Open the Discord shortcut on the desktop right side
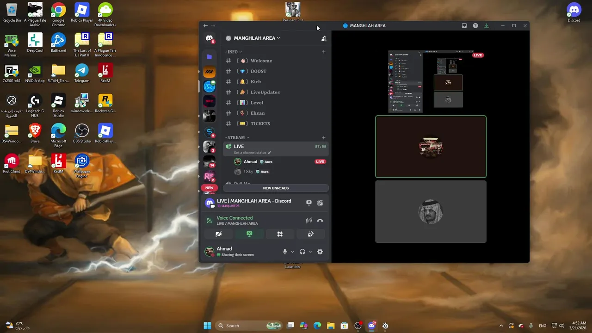Image resolution: width=592 pixels, height=333 pixels. [x=574, y=12]
